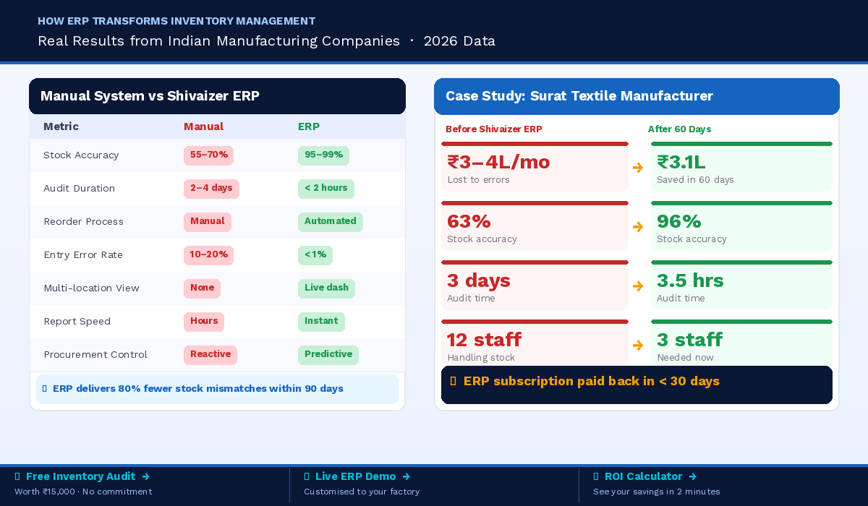Click the icon inside ERP subscription payback banner
The image size is (868, 506).
click(454, 381)
